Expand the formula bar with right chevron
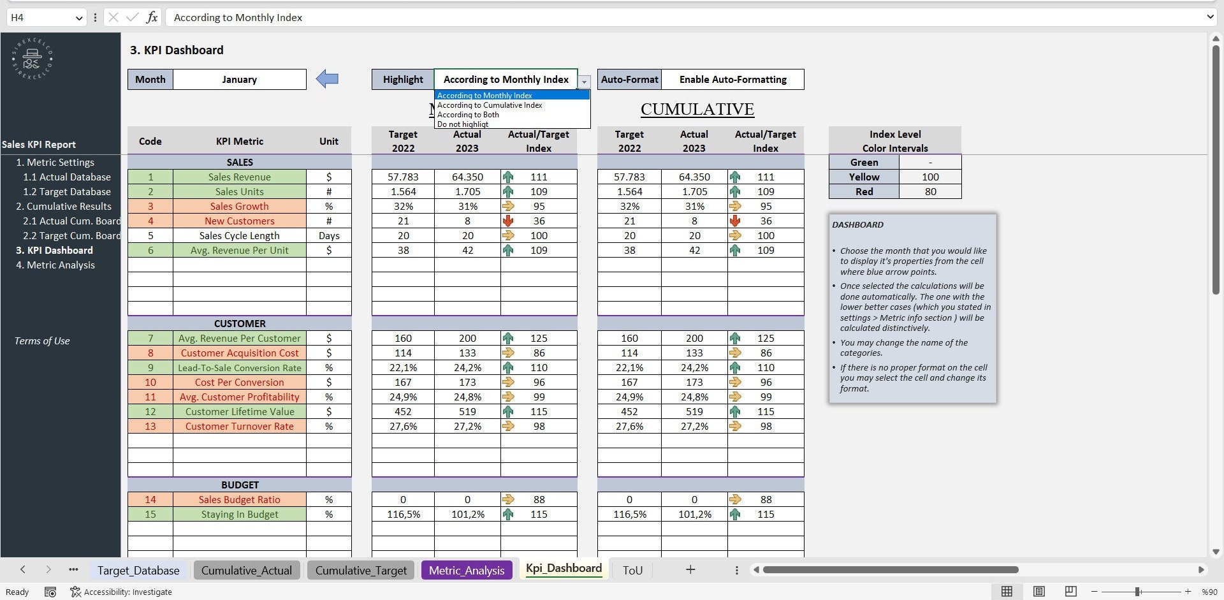Viewport: 1224px width, 600px height. (x=1211, y=17)
